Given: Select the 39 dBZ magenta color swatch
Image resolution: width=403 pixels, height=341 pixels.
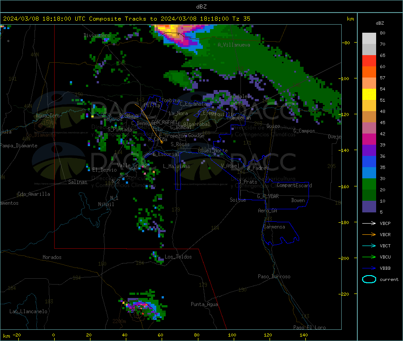Looking at the screenshot, I should pos(369,139).
